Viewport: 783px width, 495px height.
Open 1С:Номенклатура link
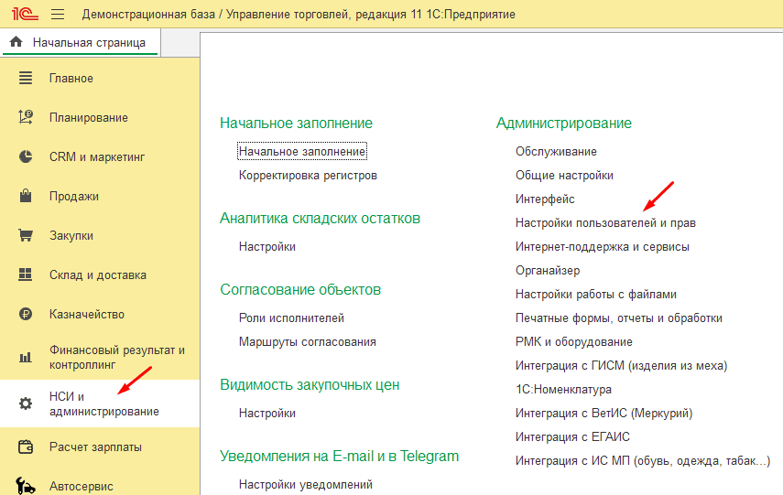pyautogui.click(x=564, y=389)
